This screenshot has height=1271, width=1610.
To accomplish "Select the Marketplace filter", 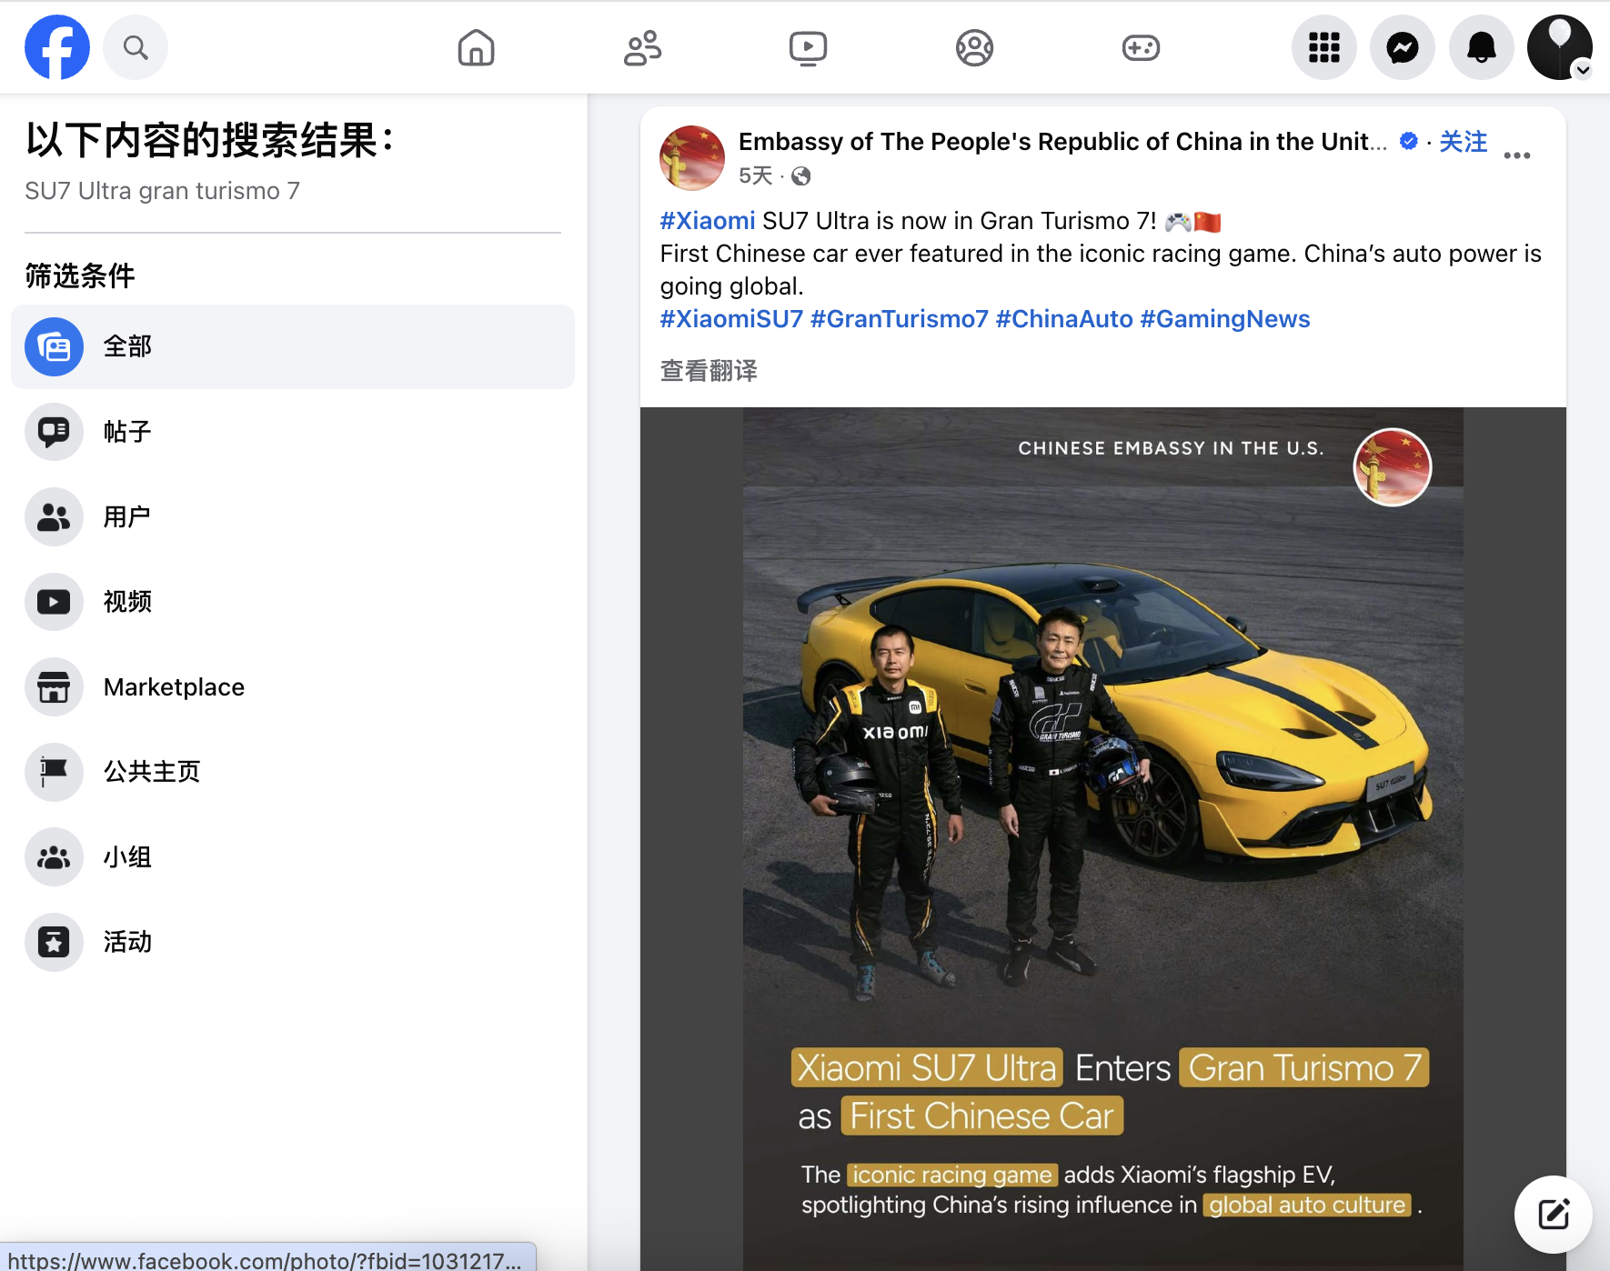I will click(x=293, y=686).
